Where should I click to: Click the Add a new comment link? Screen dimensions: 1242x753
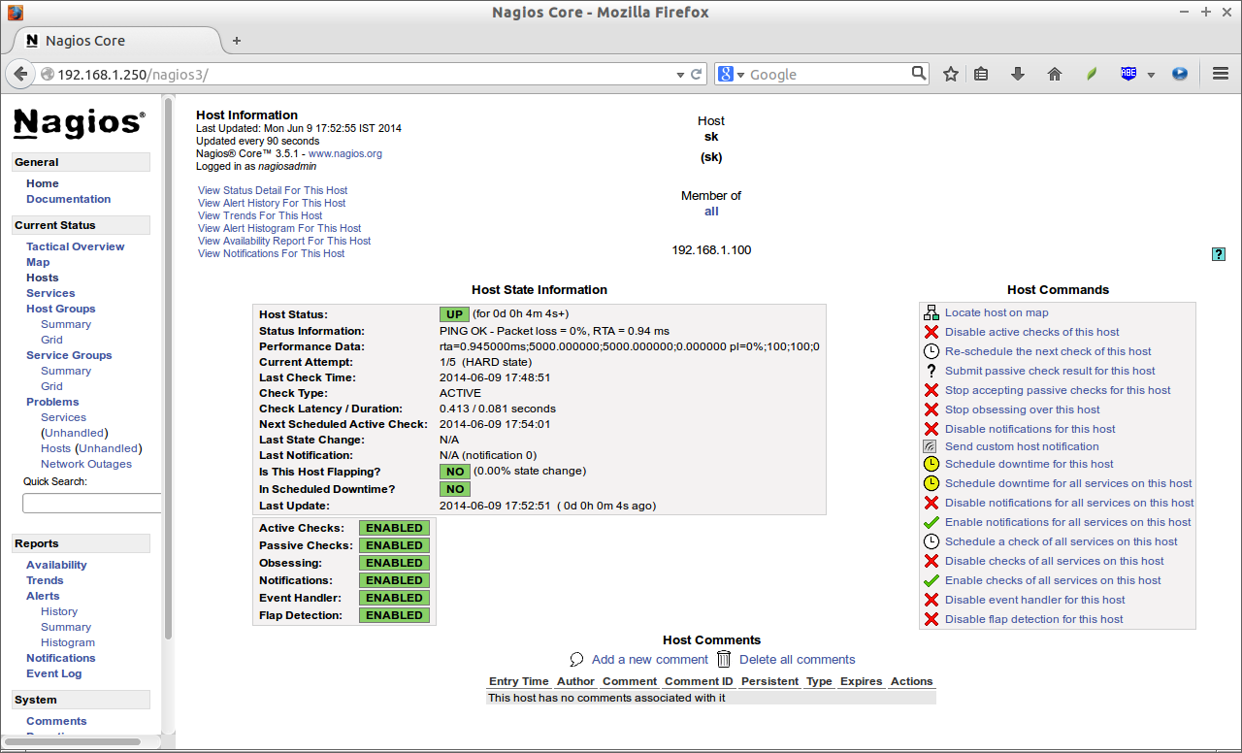coord(650,659)
